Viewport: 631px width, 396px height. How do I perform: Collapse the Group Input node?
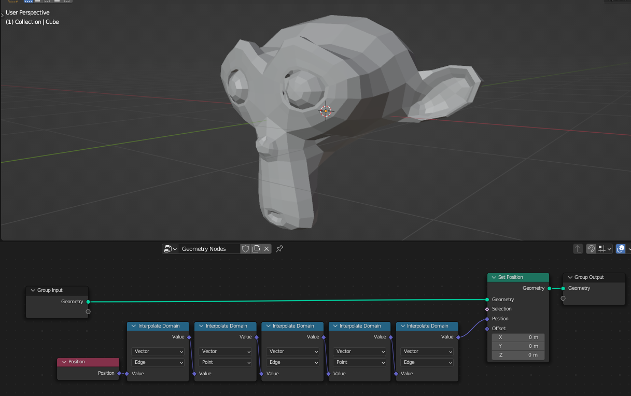[33, 290]
